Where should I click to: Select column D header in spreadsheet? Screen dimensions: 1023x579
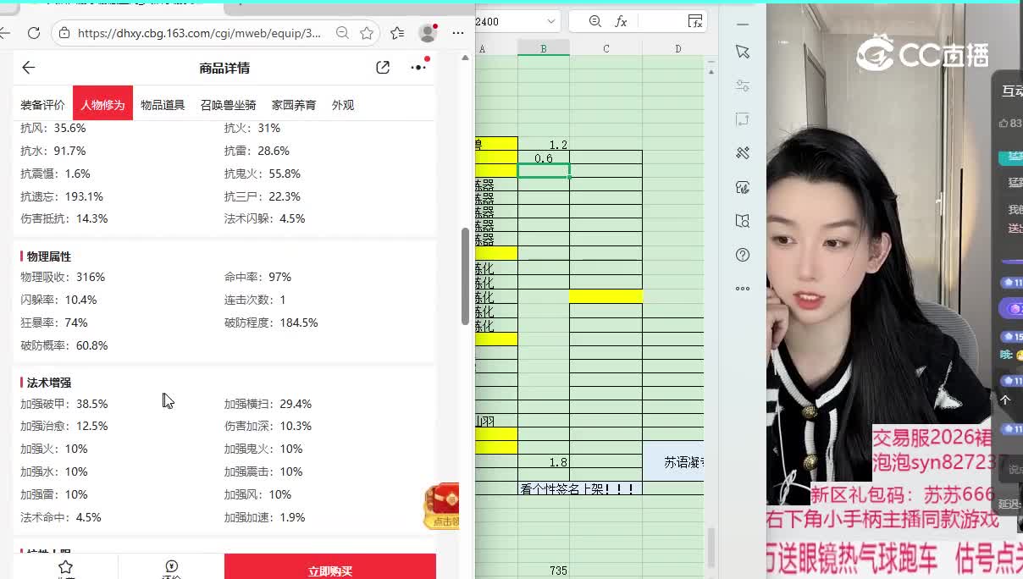pos(673,49)
